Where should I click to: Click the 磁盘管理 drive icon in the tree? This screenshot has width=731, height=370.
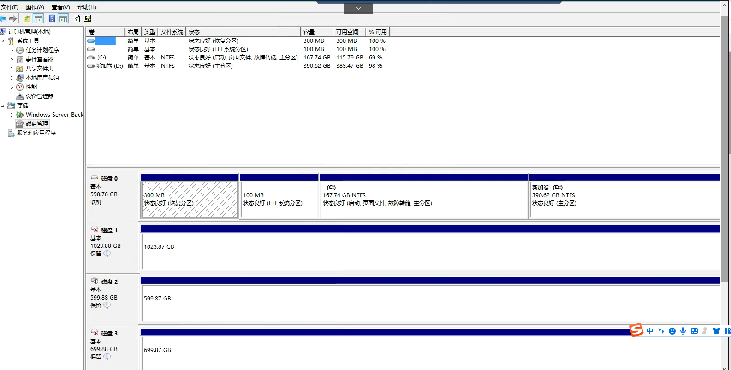tap(20, 123)
